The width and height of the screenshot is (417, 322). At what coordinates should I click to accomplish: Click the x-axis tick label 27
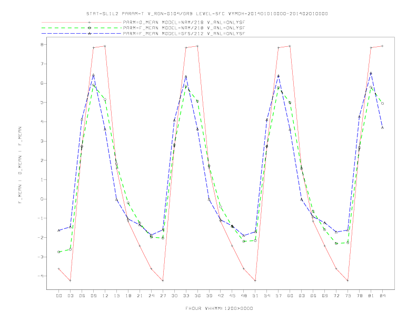[x=163, y=296]
